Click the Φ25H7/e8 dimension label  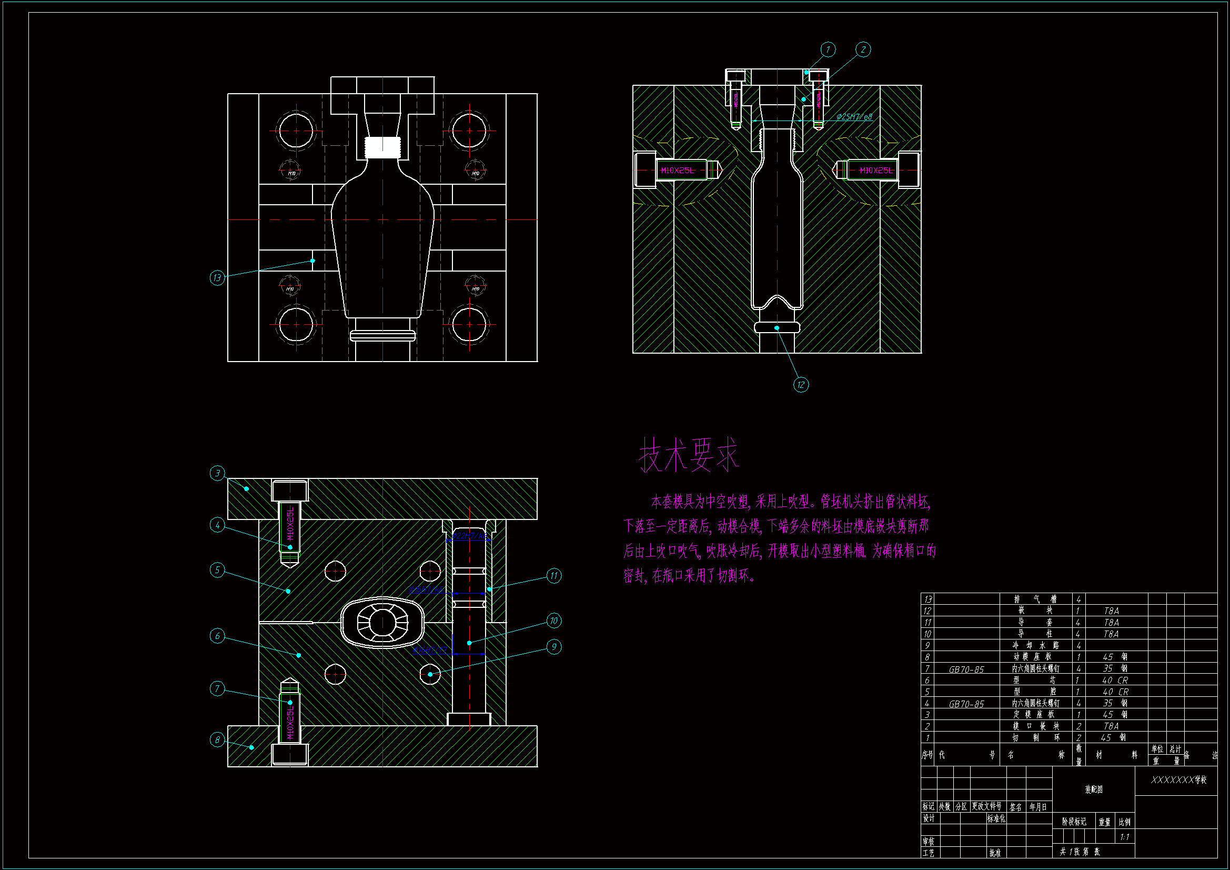pos(854,117)
